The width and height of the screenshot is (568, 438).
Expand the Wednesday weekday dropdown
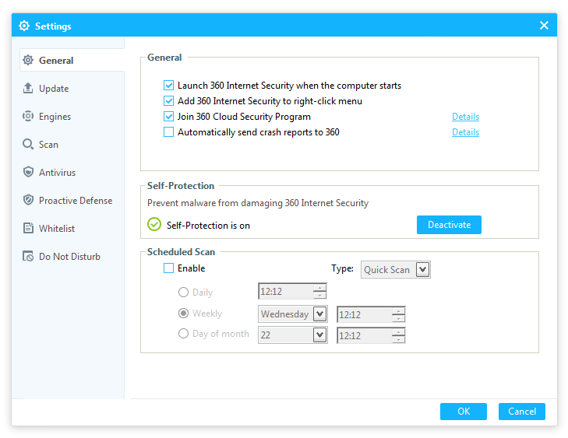319,314
